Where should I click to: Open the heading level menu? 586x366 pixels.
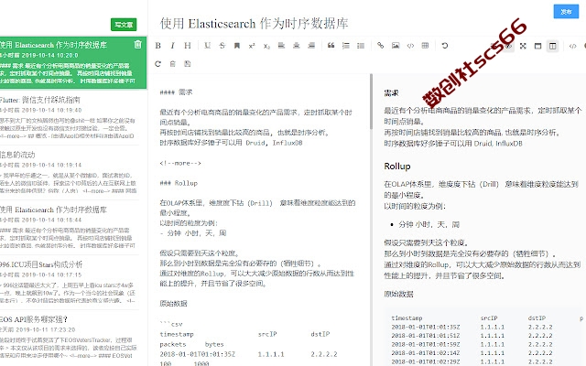pos(187,46)
